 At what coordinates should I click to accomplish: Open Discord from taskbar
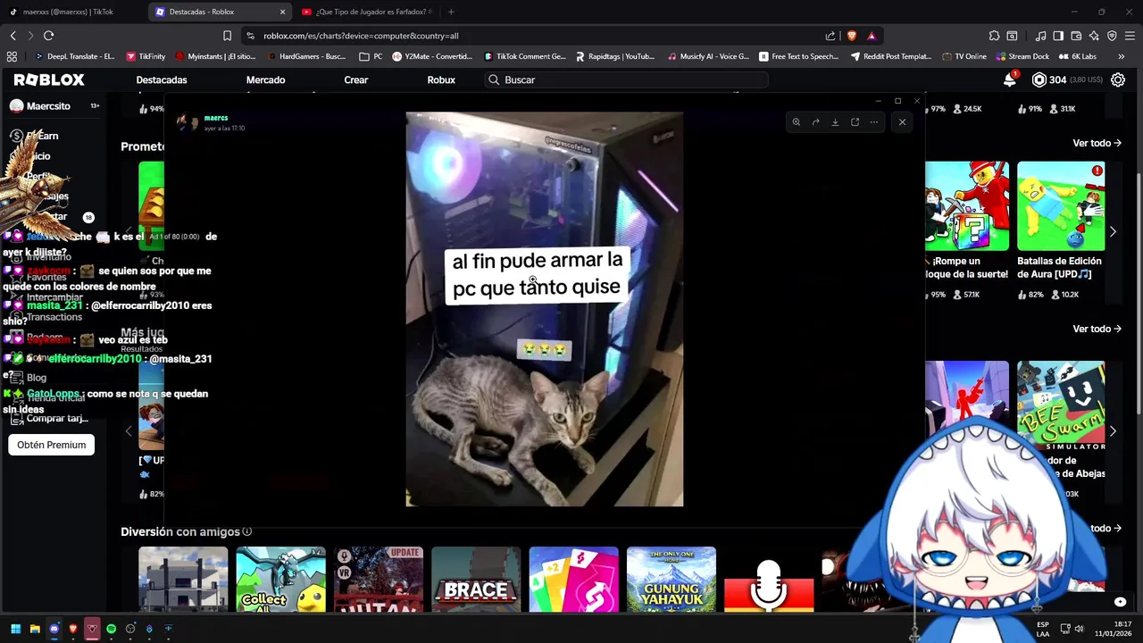point(54,629)
